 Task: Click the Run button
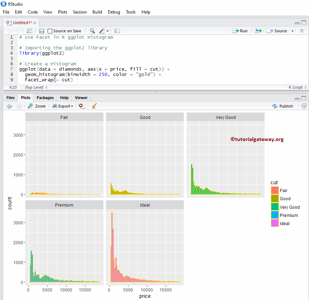coord(240,31)
